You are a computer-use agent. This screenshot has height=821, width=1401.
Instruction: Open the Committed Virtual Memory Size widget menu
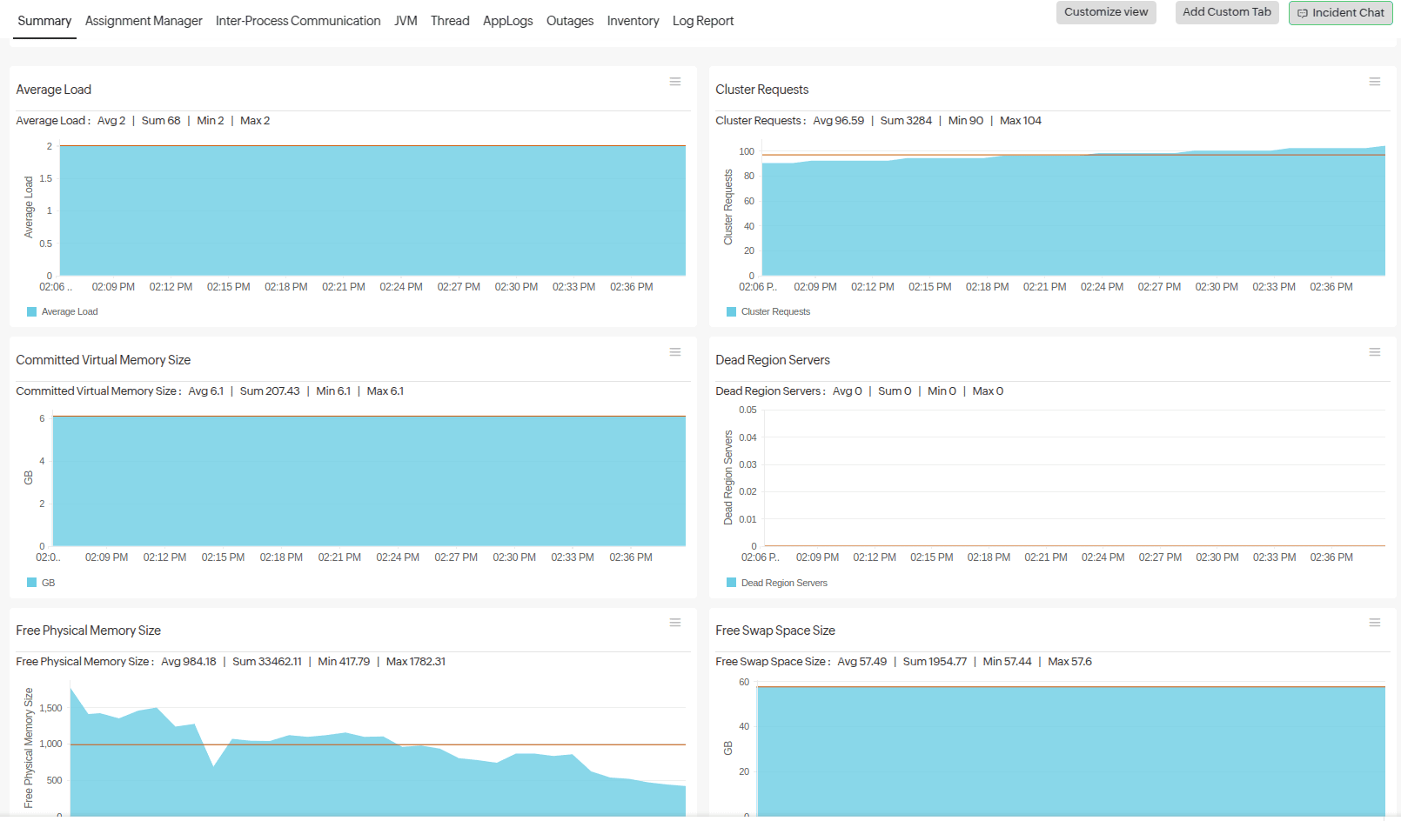(x=675, y=351)
